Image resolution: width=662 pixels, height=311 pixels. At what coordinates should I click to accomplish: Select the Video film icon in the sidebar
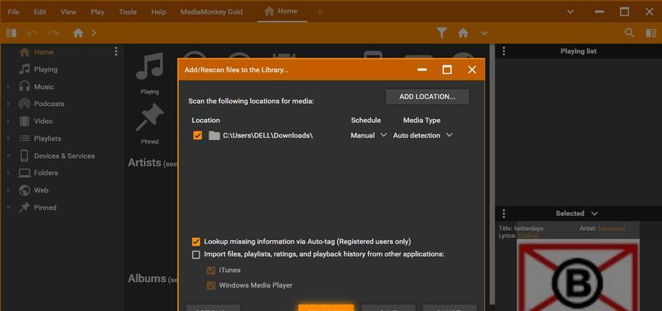(24, 121)
